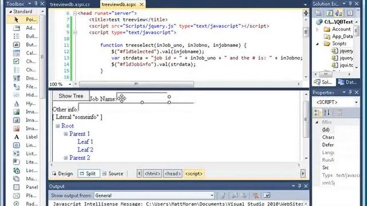This screenshot has height=206, width=367.
Task: Open the 100 % zoom dropdown
Action: tap(70, 84)
